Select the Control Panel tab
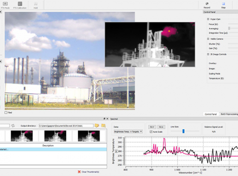238x176 pixels. (x=211, y=114)
